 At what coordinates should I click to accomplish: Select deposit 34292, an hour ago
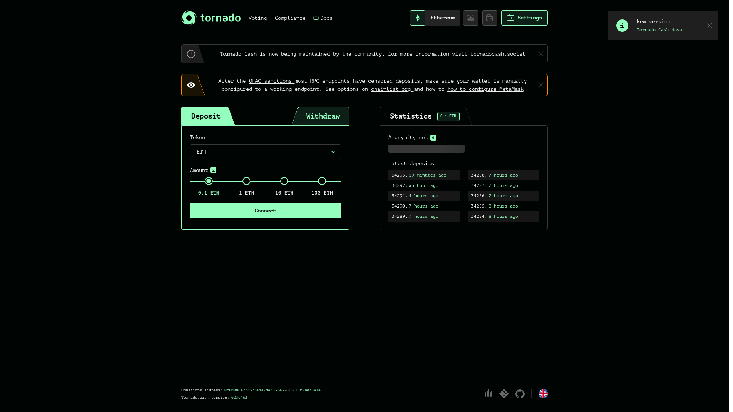pos(424,185)
